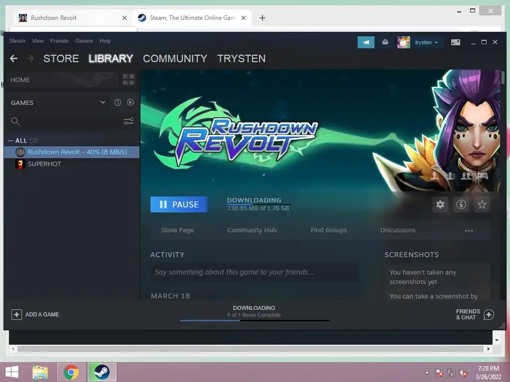The image size is (510, 382).
Task: Click ADD A GAME label
Action: click(x=42, y=314)
